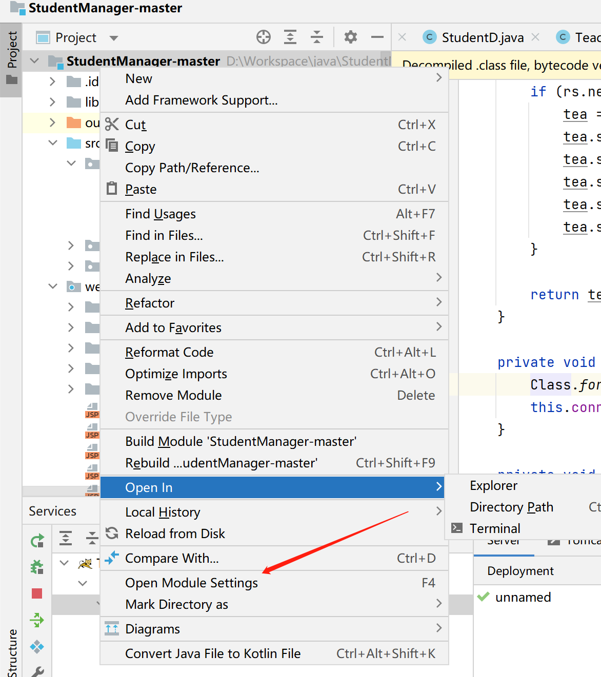Click the Deployment header in Services
This screenshot has width=601, height=677.
click(x=520, y=571)
